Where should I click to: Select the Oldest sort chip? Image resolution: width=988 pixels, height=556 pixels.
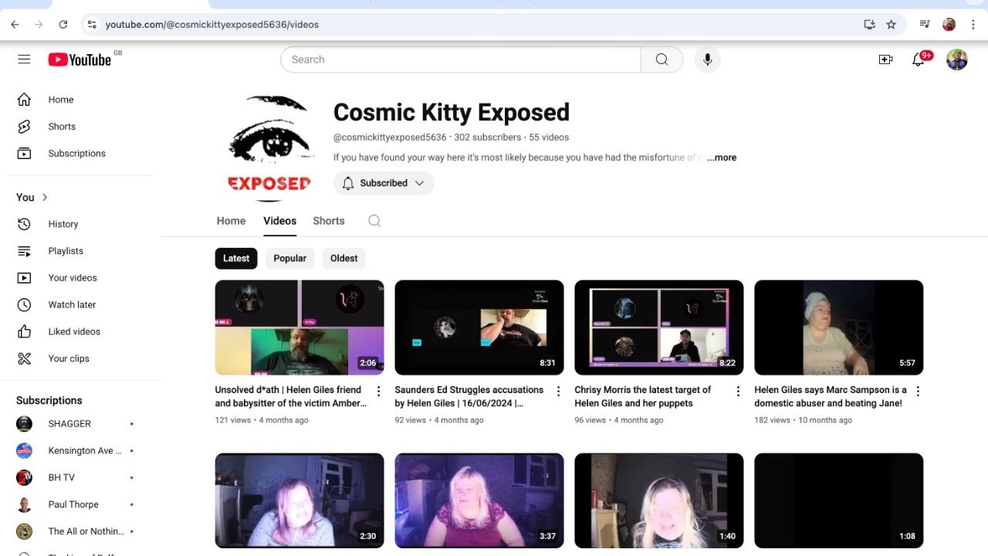pyautogui.click(x=343, y=259)
